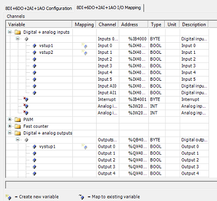
Task: Select the PWM tree item label
Action: [28, 120]
